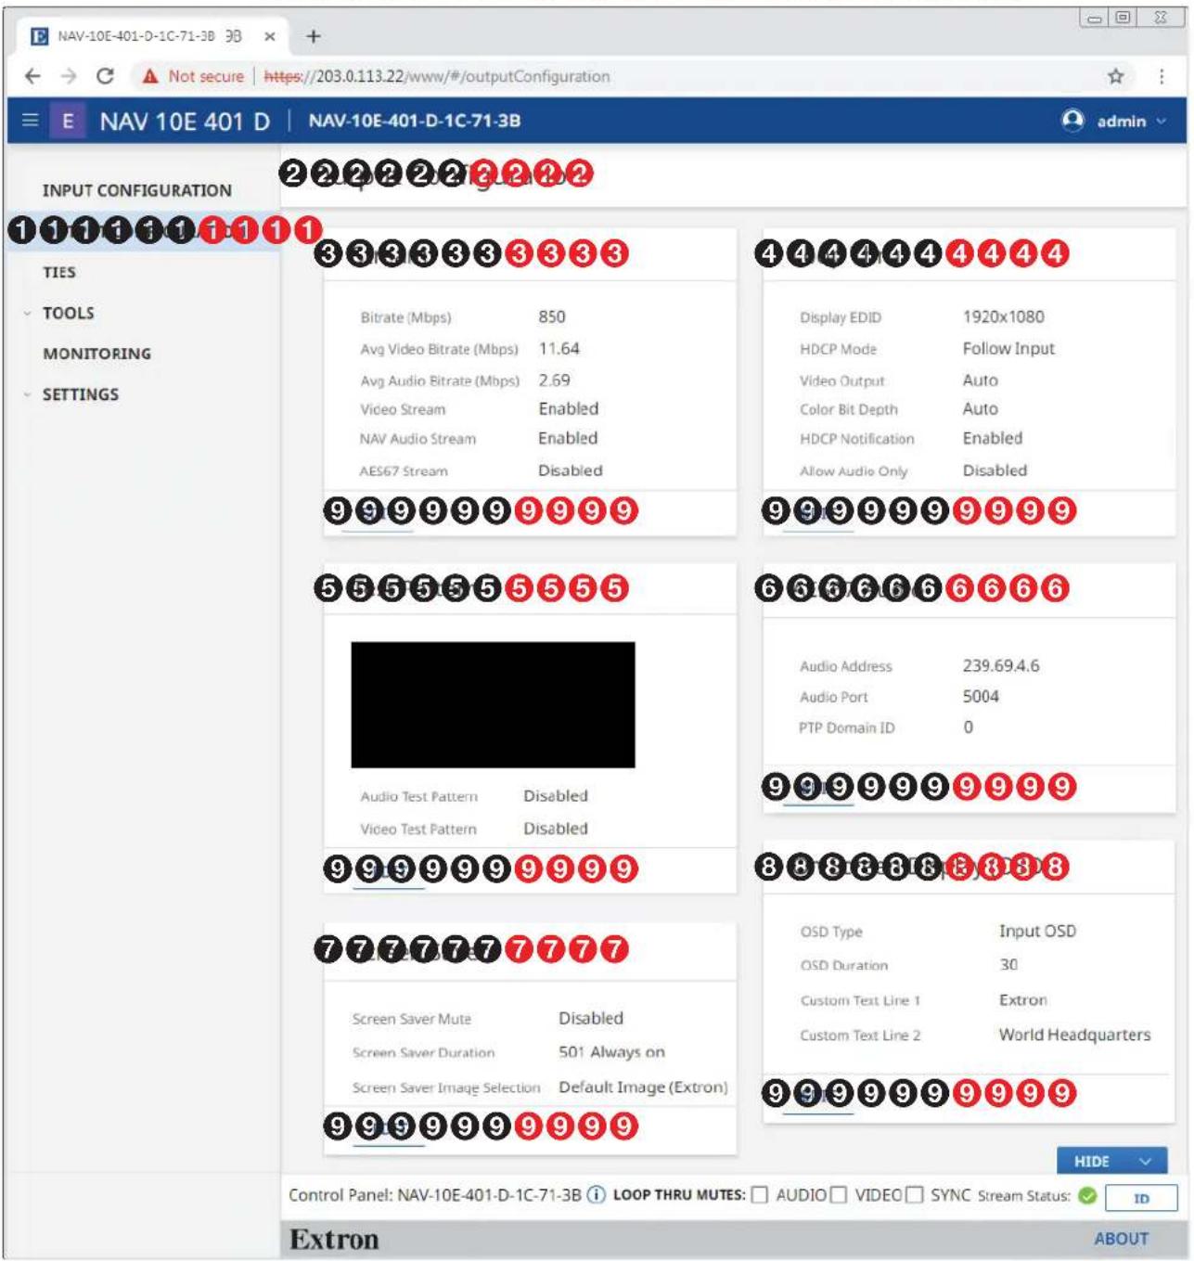This screenshot has width=1194, height=1261.
Task: Click the admin user avatar icon
Action: [x=1072, y=121]
